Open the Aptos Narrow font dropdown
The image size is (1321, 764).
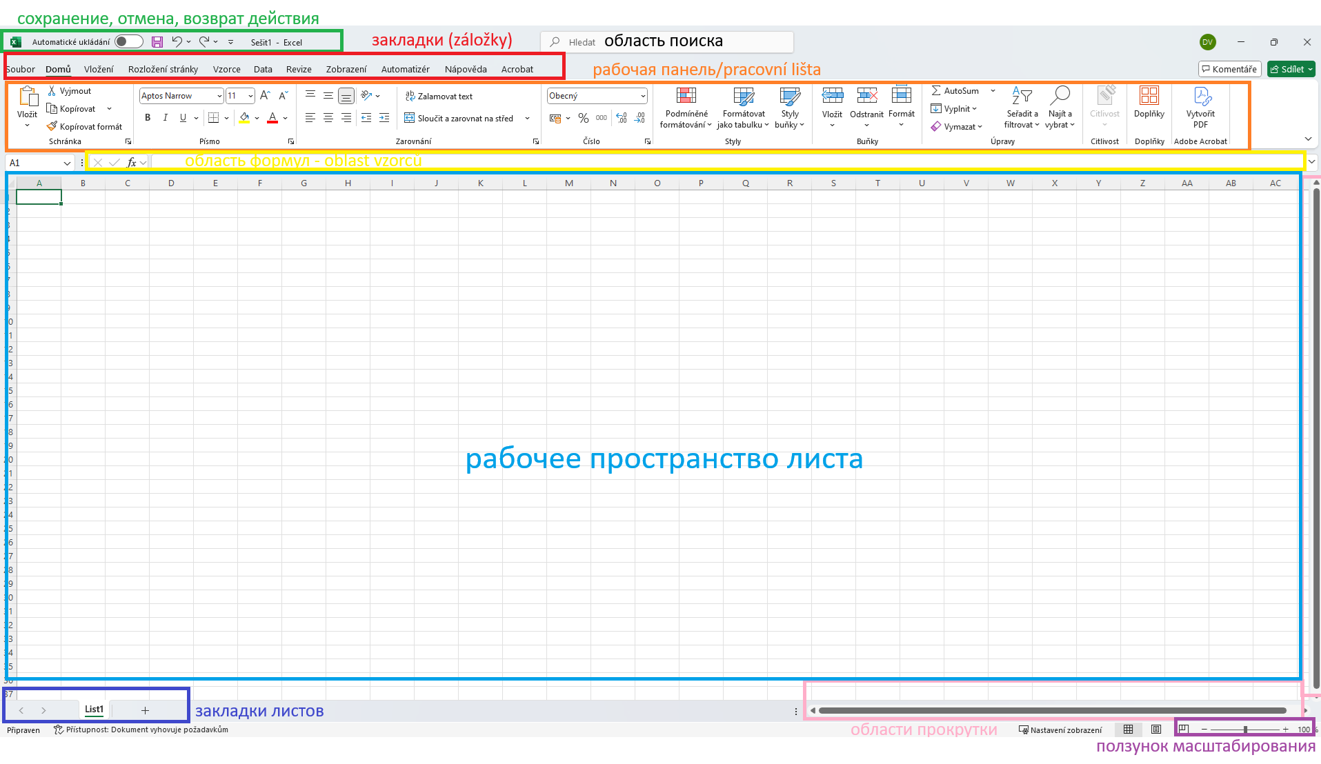219,97
